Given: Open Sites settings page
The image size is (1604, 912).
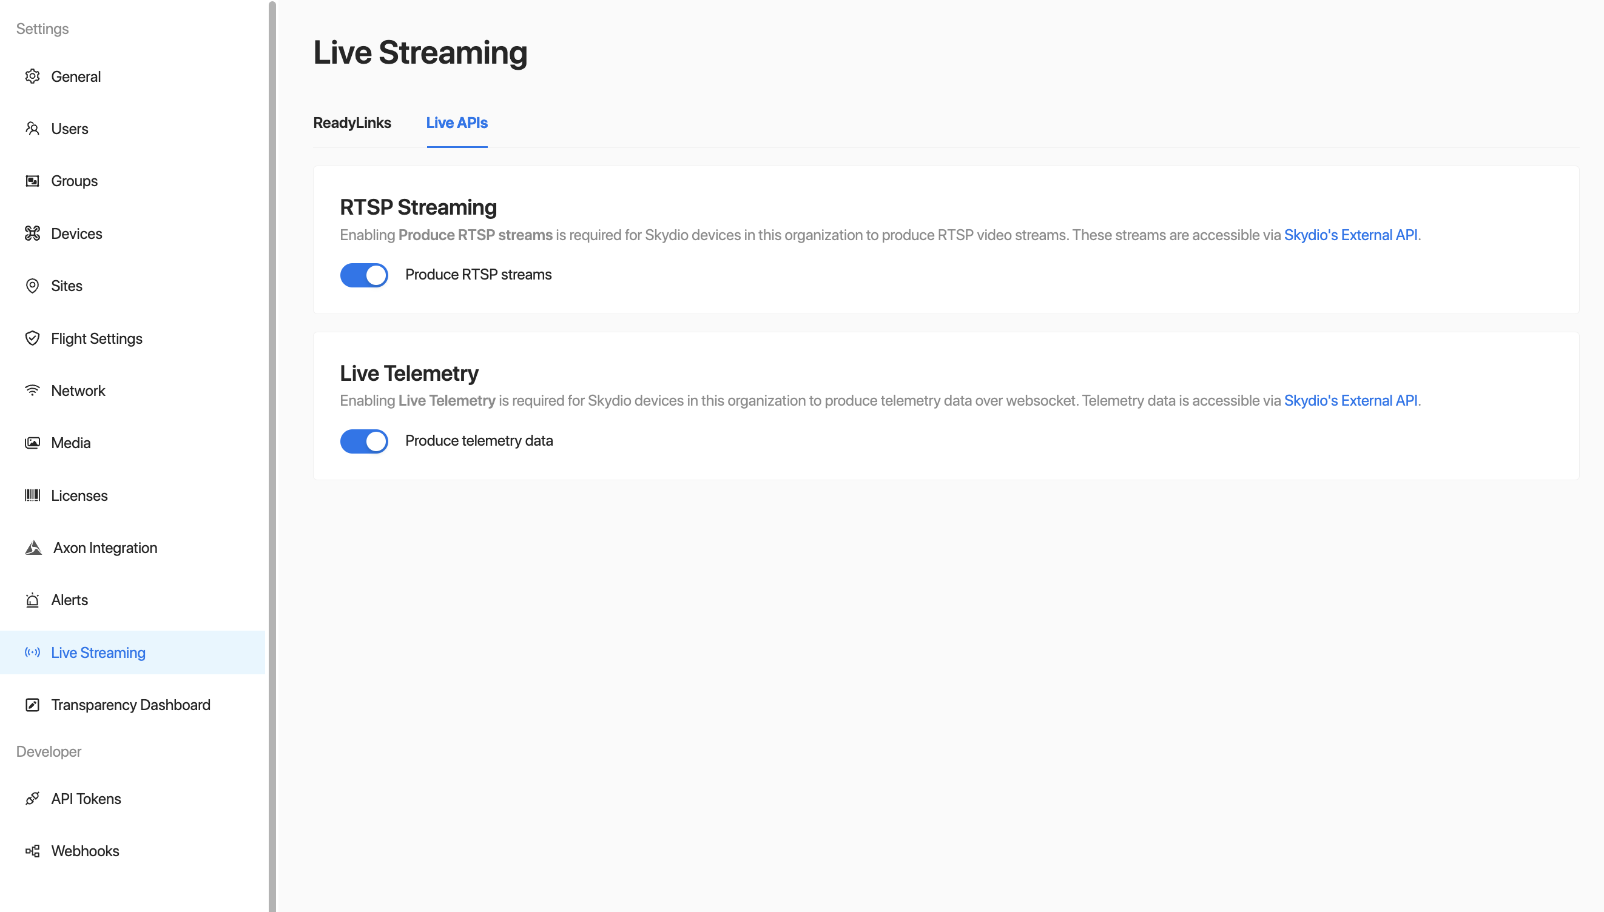Looking at the screenshot, I should pyautogui.click(x=67, y=286).
